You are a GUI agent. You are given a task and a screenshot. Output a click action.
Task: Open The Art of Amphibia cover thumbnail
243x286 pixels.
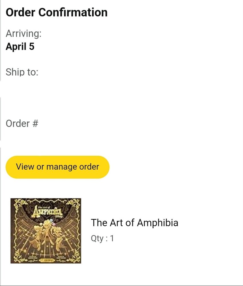(x=46, y=231)
